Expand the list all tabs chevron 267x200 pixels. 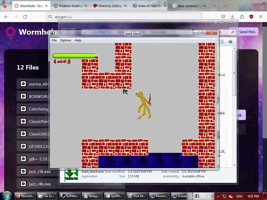click(x=225, y=6)
